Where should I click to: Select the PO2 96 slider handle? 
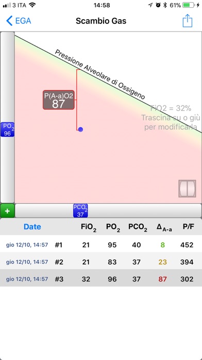click(x=7, y=129)
